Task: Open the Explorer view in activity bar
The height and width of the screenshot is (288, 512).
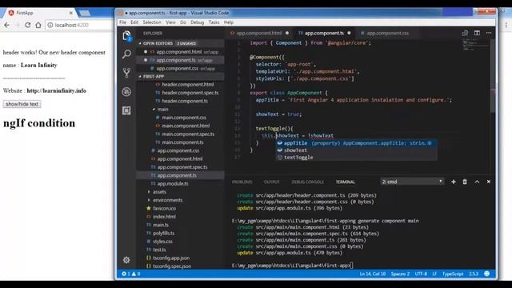Action: pyautogui.click(x=126, y=35)
